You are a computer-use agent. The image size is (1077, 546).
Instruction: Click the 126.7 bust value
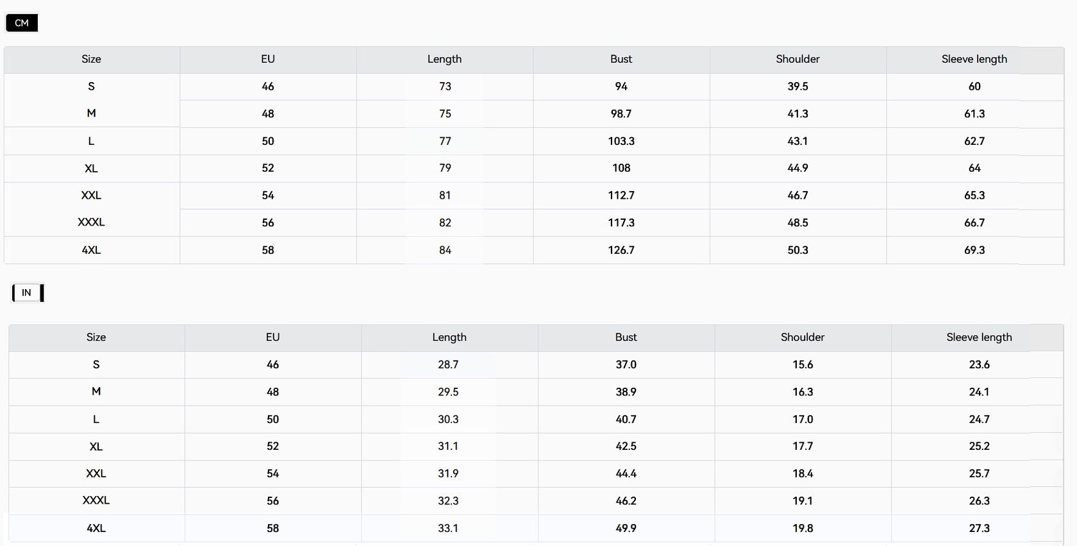621,250
